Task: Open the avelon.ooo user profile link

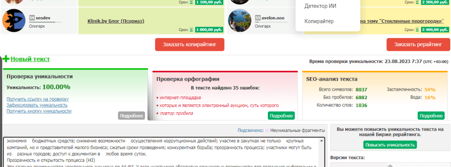Action: [273, 18]
